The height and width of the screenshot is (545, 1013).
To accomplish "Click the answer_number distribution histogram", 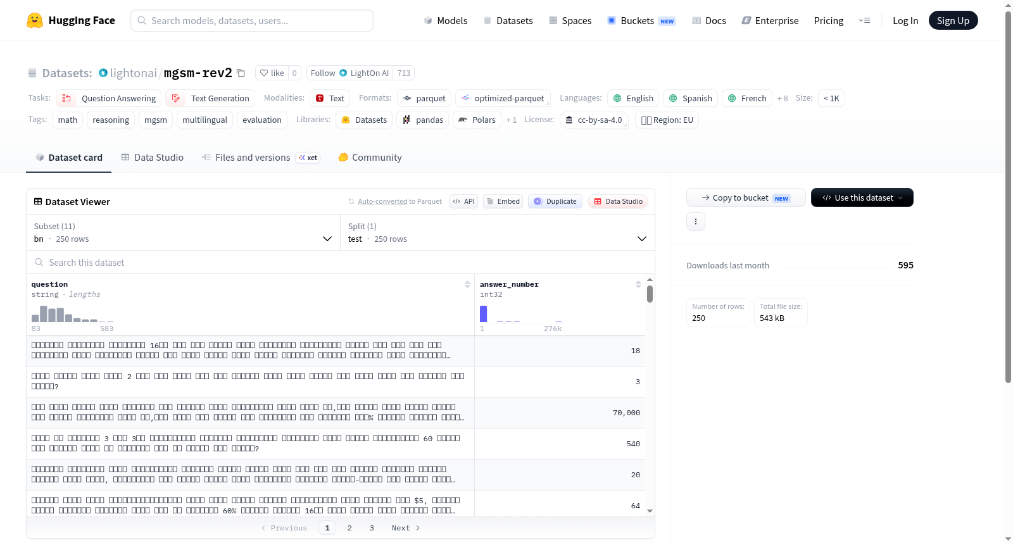I will click(521, 314).
